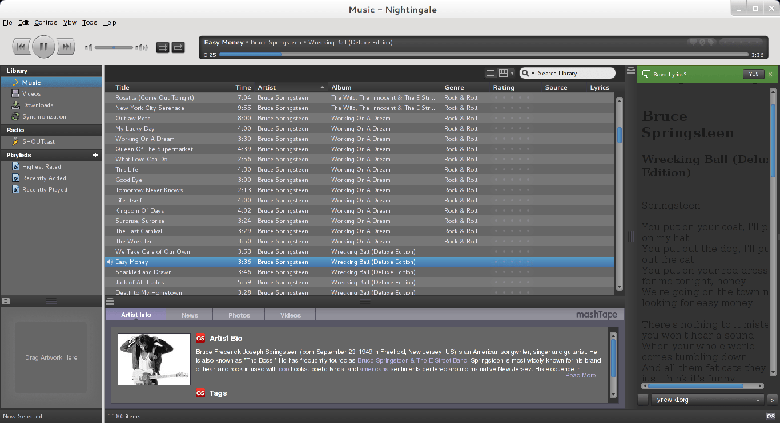
Task: Open Bruce Springsteen & The E Street Band link
Action: 412,360
